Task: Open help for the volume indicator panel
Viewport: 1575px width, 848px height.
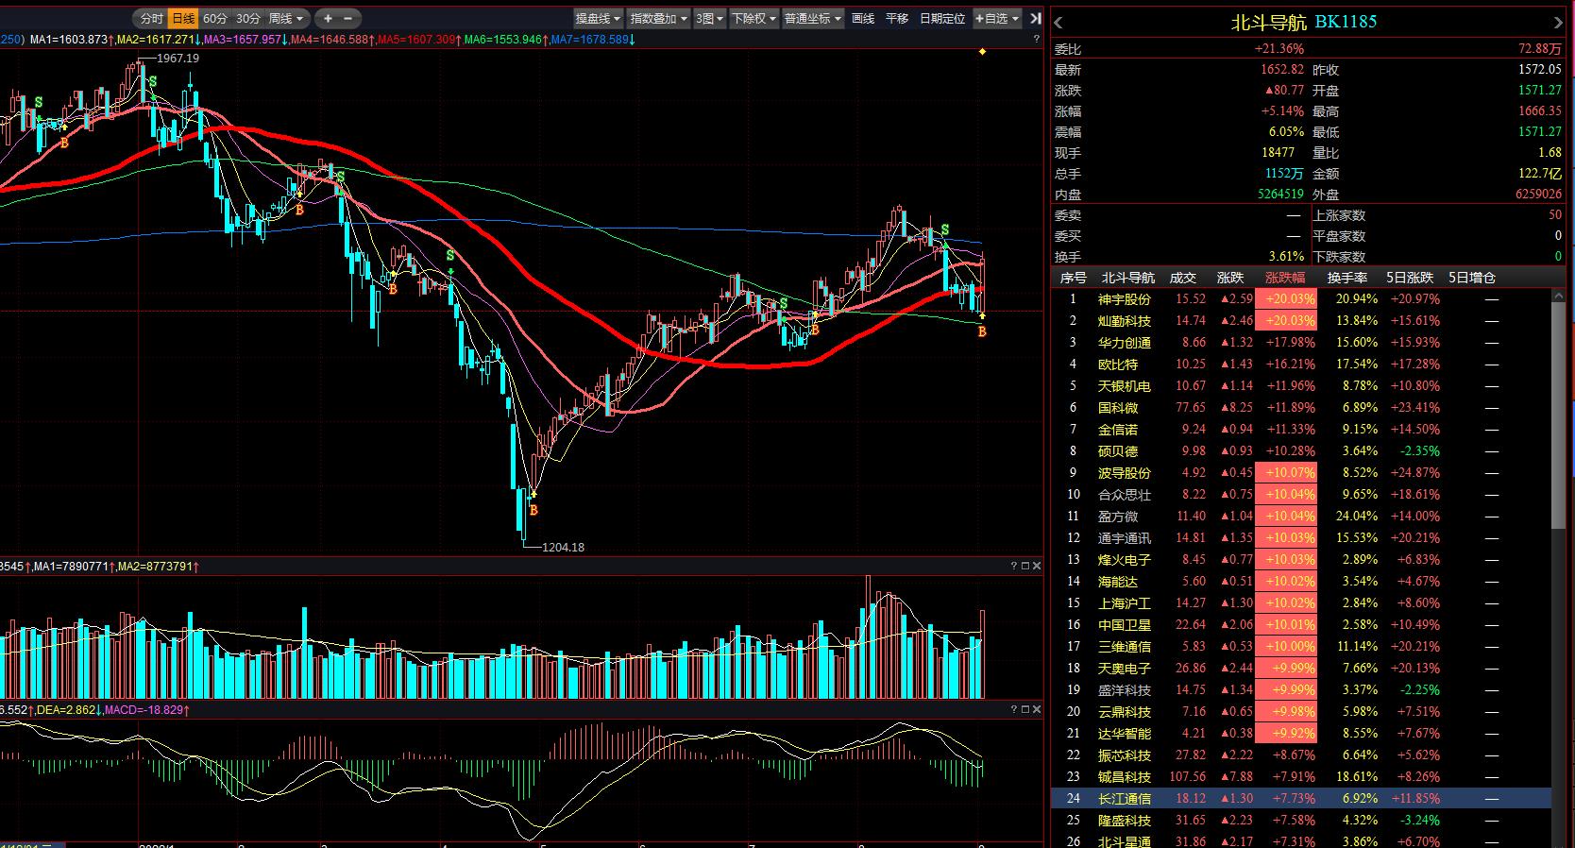Action: tap(1014, 566)
